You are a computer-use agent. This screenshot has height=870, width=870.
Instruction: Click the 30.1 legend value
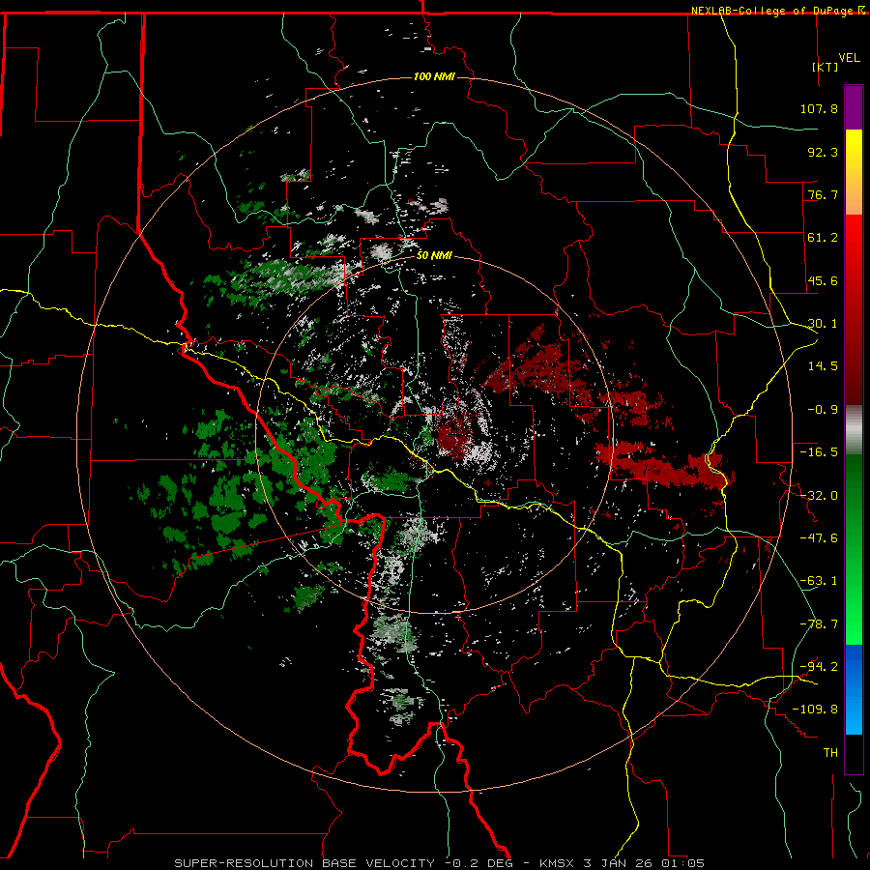pyautogui.click(x=823, y=324)
